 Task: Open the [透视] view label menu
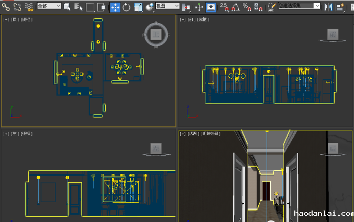(193, 134)
